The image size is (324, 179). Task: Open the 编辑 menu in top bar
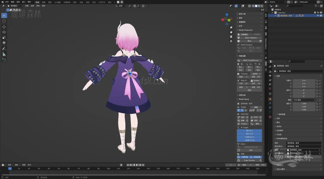pyautogui.click(x=12, y=2)
